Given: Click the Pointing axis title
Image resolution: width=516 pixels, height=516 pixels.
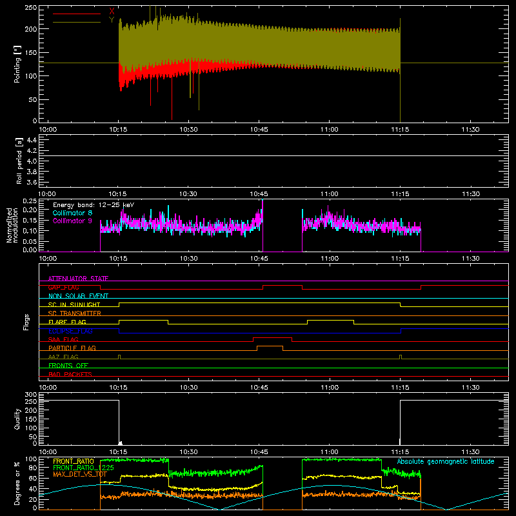Looking at the screenshot, I should point(17,64).
